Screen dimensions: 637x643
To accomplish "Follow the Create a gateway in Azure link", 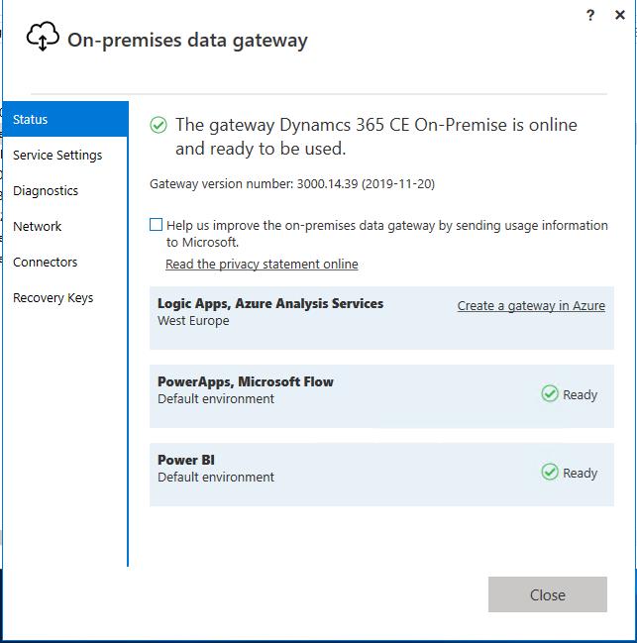I will (531, 306).
